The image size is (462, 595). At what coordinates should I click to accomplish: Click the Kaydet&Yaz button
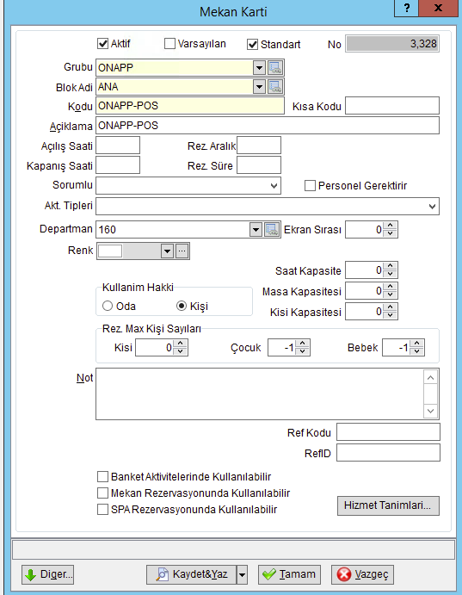click(x=191, y=574)
